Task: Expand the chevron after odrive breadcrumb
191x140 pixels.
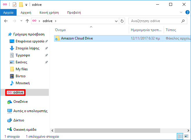Action: (56, 21)
